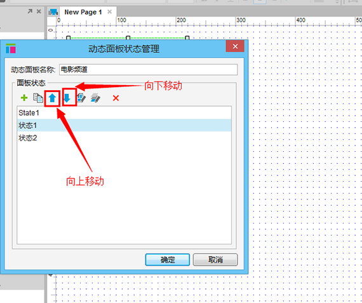The width and height of the screenshot is (362, 303).
Task: Pop out the left pane with arrow icon
Action: (x=30, y=11)
